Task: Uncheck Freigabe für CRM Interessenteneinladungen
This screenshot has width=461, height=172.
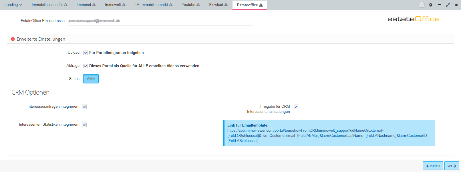Action: 296,107
